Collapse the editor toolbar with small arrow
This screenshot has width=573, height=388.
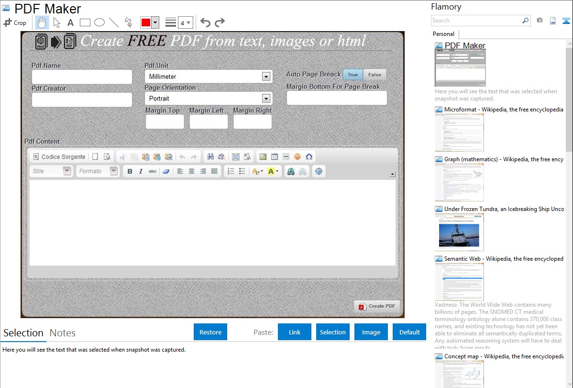click(392, 175)
